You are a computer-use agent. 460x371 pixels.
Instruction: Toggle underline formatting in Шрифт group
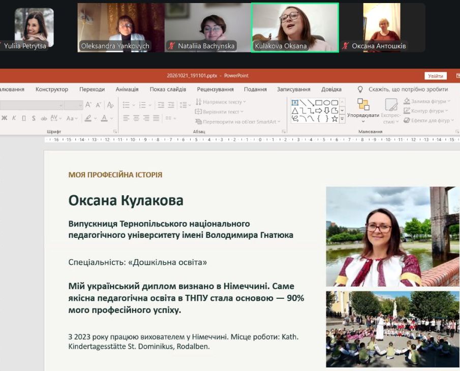click(24, 118)
